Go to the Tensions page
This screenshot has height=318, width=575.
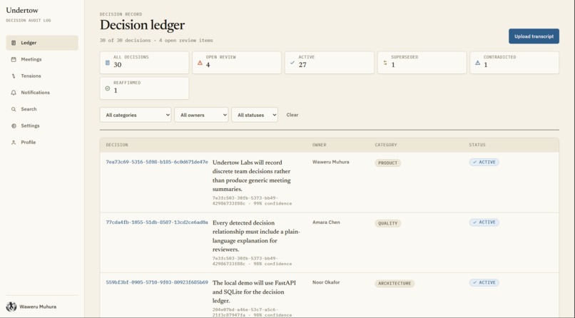point(42,76)
